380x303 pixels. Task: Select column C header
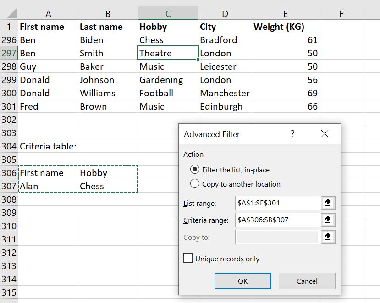click(x=168, y=14)
